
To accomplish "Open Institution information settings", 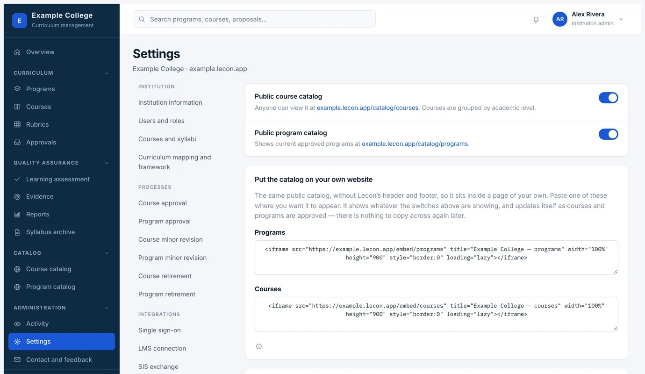I will (x=170, y=102).
